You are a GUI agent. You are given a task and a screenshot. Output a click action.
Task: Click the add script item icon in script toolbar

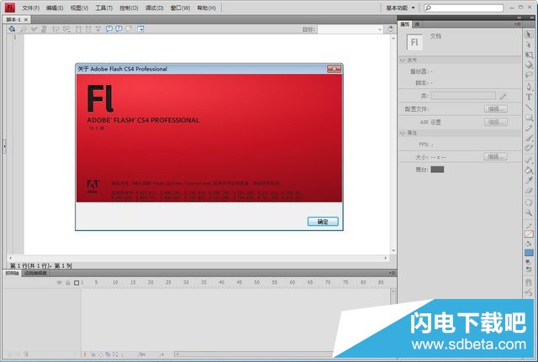pyautogui.click(x=12, y=29)
